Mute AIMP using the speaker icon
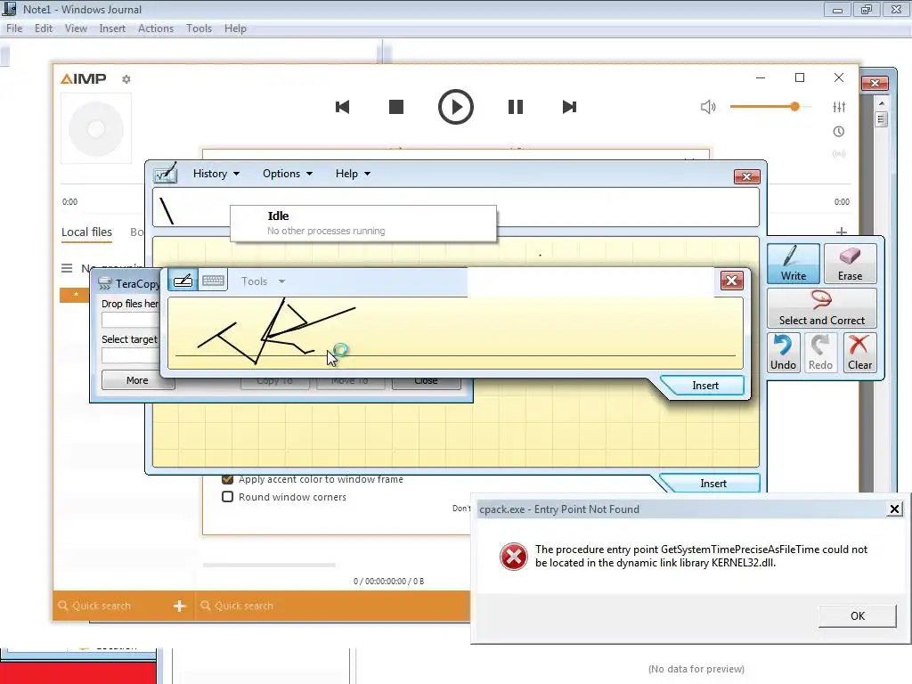 pyautogui.click(x=708, y=107)
